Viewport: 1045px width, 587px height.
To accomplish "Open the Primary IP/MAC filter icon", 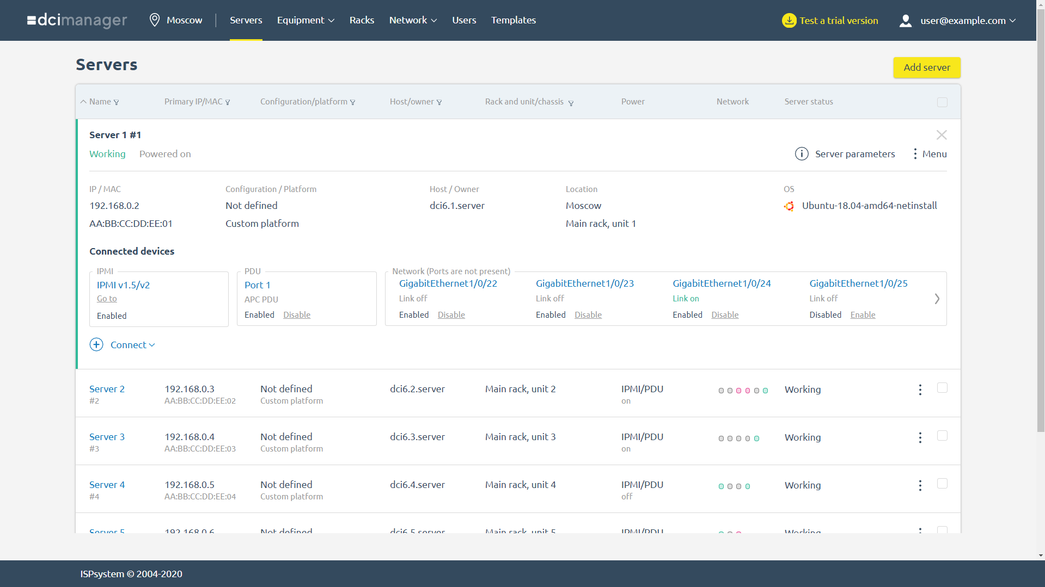I will click(x=228, y=102).
